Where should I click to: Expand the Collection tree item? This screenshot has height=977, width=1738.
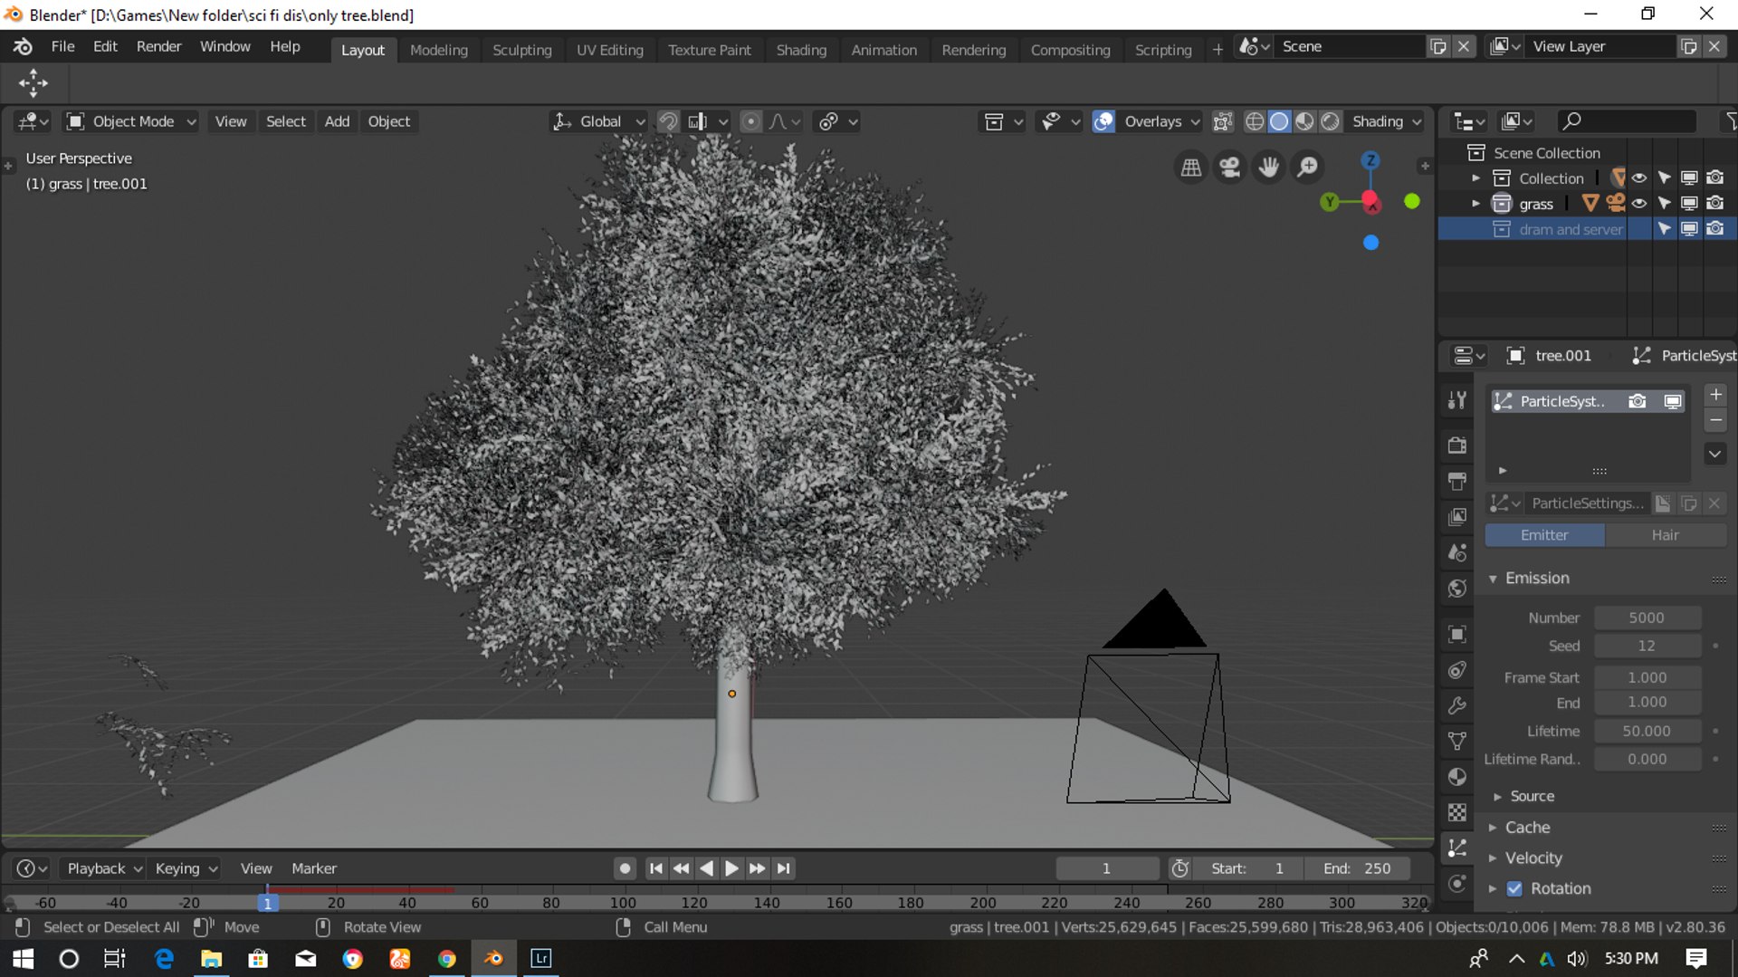pos(1475,178)
